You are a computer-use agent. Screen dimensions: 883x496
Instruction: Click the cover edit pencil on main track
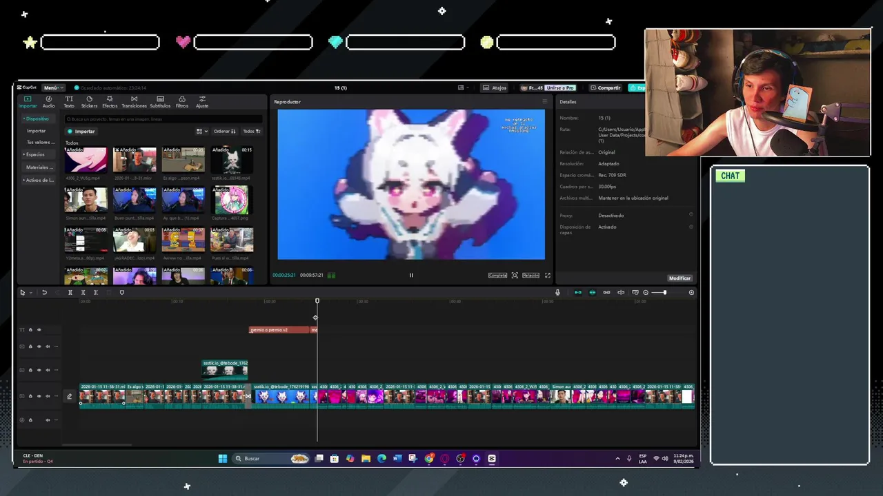69,396
